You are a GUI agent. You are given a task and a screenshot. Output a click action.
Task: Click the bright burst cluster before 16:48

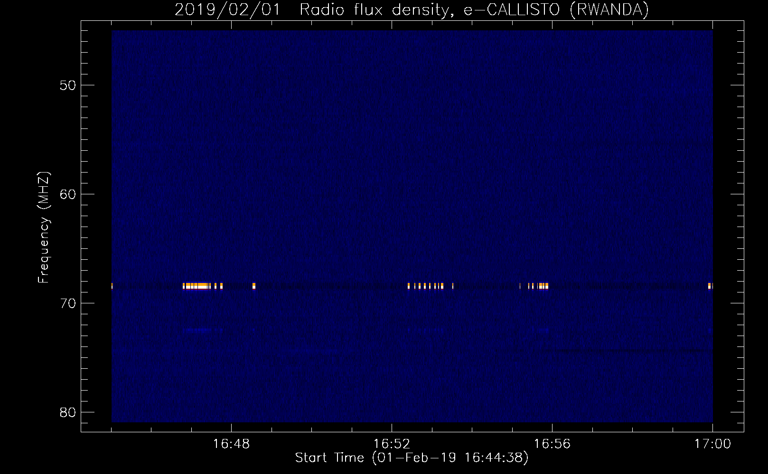tap(203, 286)
